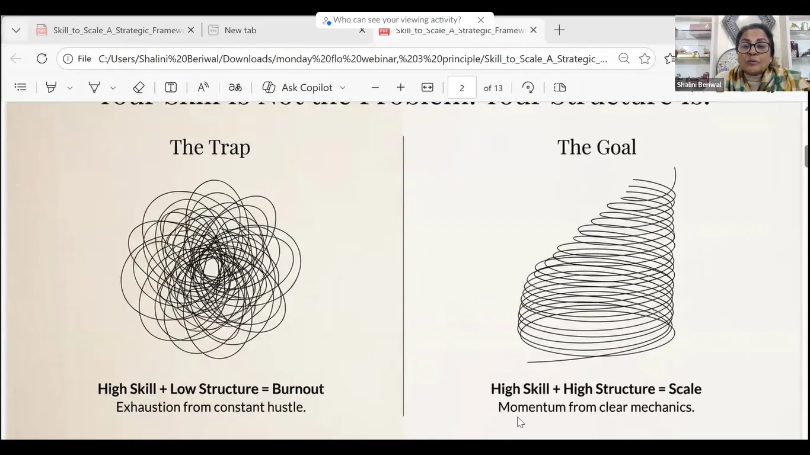Open the Translate tool
810x455 pixels.
pos(235,88)
